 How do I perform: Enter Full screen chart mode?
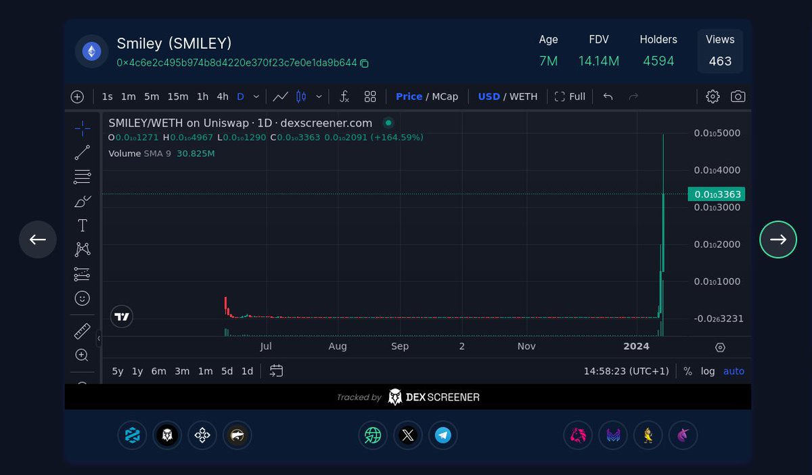[x=570, y=97]
